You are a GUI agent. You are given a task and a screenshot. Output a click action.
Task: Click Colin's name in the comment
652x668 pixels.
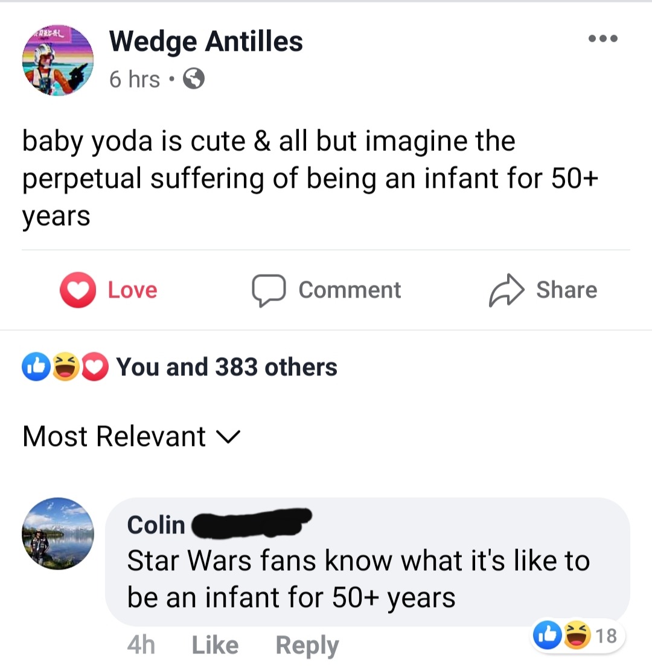156,525
